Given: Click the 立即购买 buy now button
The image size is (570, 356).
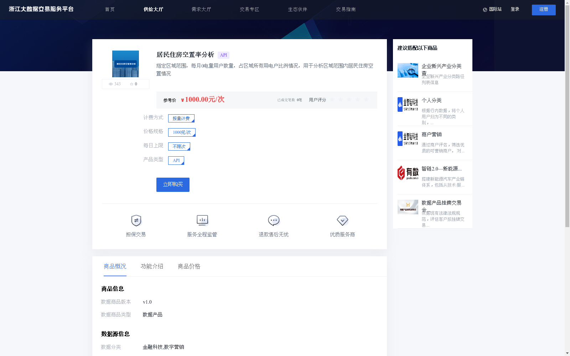Looking at the screenshot, I should (173, 185).
